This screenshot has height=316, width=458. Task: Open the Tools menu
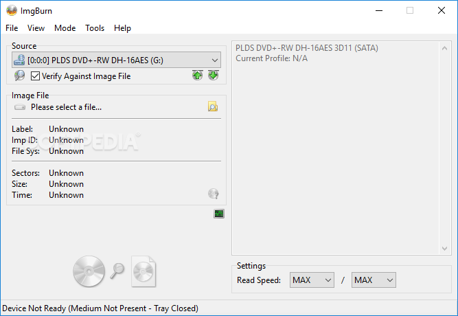(95, 28)
